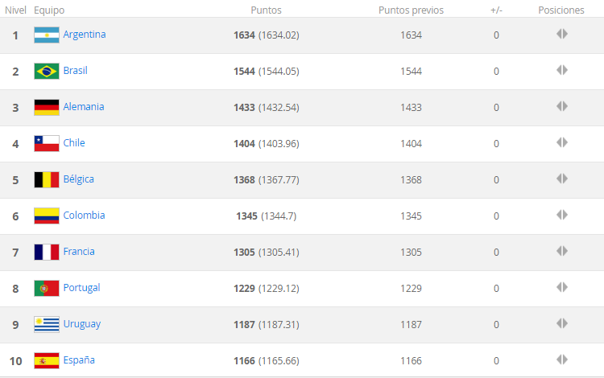Click the Bélgica flag icon

click(x=47, y=180)
